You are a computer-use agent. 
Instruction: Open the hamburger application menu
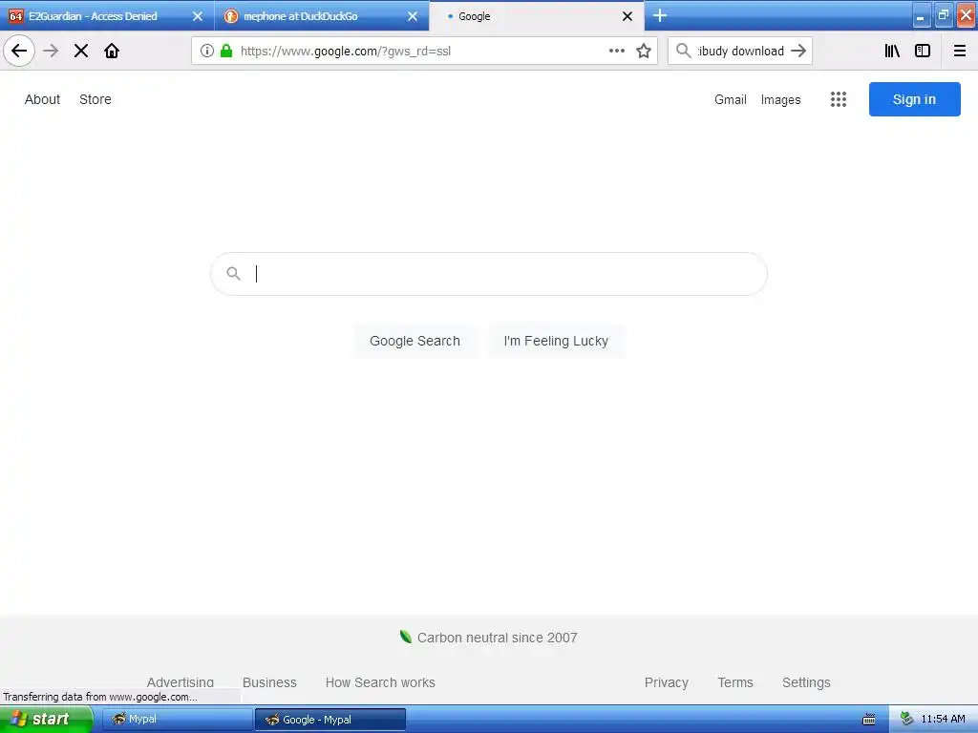pos(960,51)
